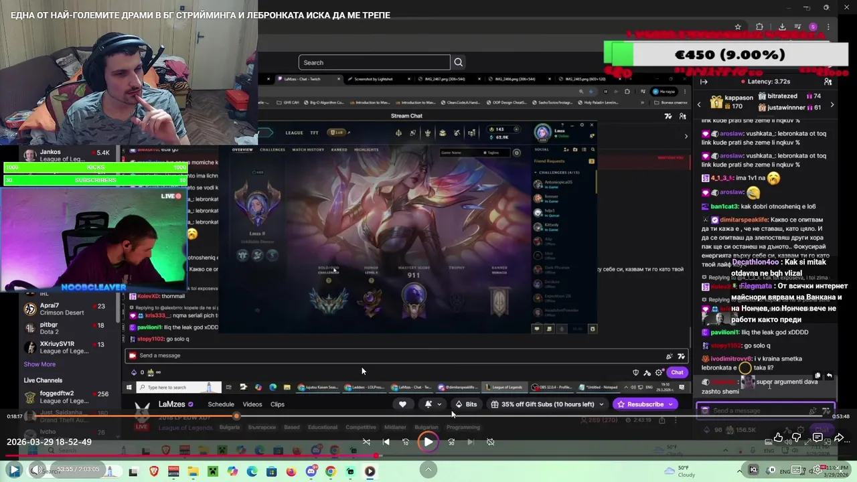The image size is (857, 482).
Task: Click the purple S profile avatar
Action: click(813, 27)
